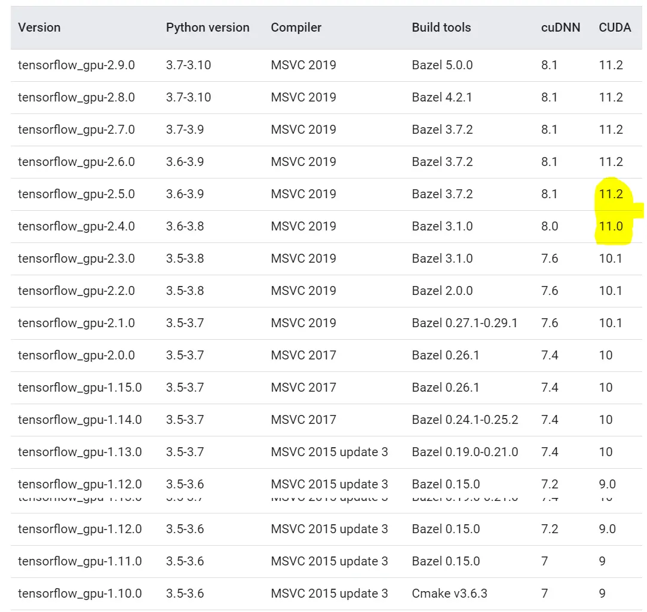Click the Compiler column header

[296, 27]
